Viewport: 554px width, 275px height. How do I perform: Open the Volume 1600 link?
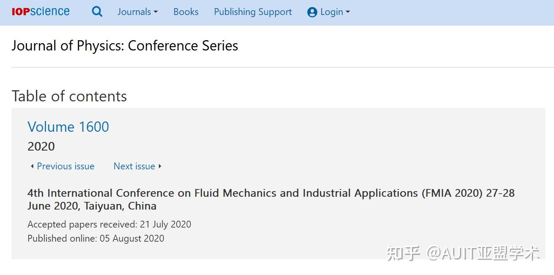click(68, 127)
